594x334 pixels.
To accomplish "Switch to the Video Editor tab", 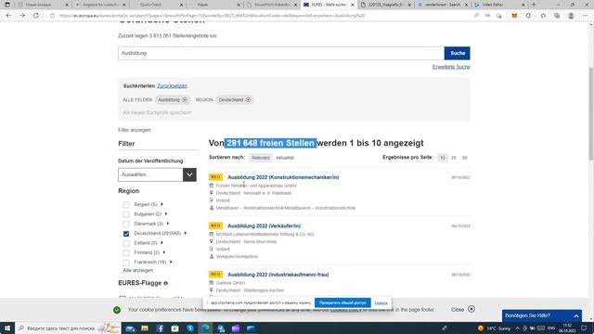I will [499, 5].
